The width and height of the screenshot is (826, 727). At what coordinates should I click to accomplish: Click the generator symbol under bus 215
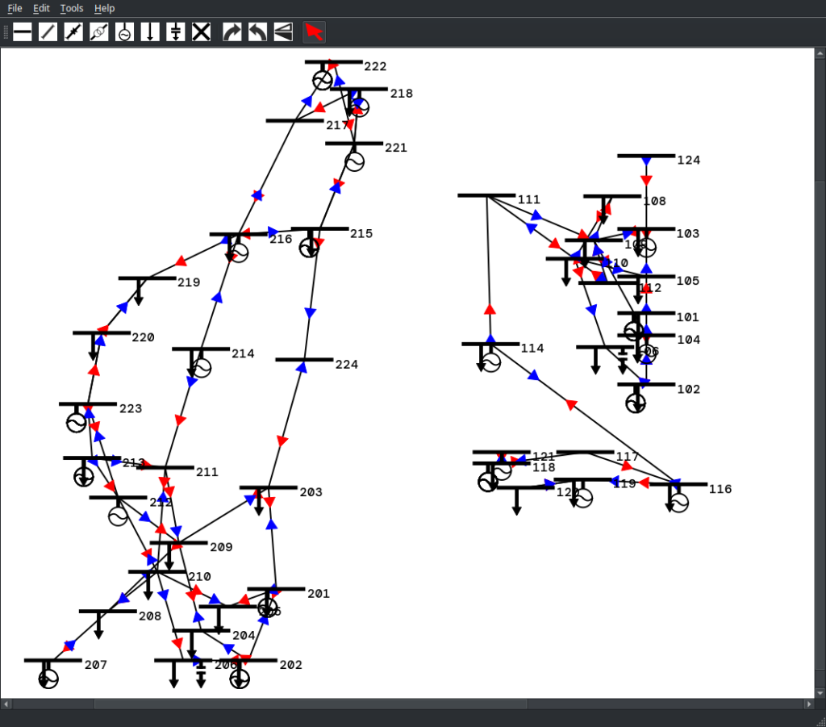click(x=309, y=247)
